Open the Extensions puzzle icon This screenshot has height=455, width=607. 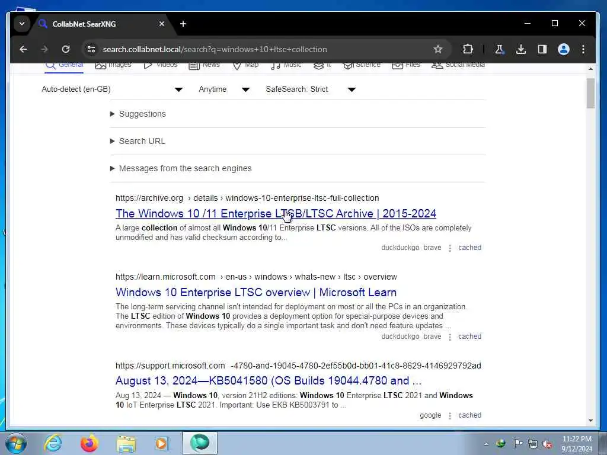click(x=468, y=49)
